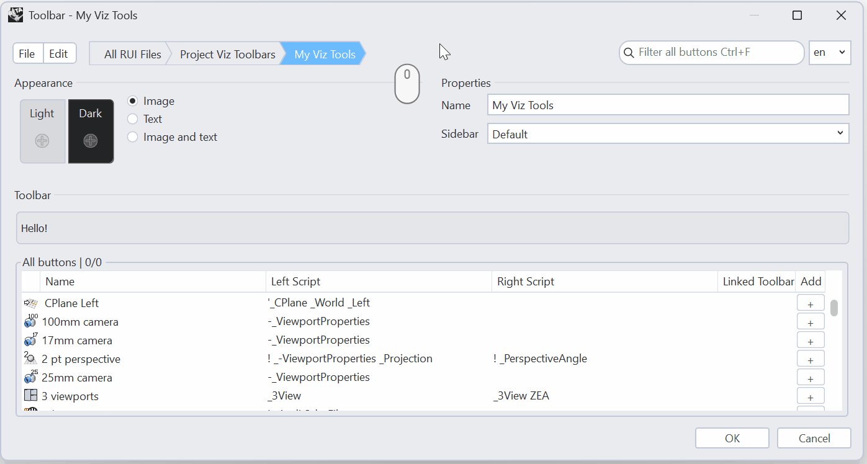Click the Linked Toolbar column header

pyautogui.click(x=758, y=282)
